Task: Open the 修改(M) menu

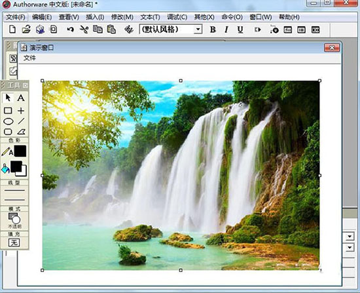Action: coord(122,17)
